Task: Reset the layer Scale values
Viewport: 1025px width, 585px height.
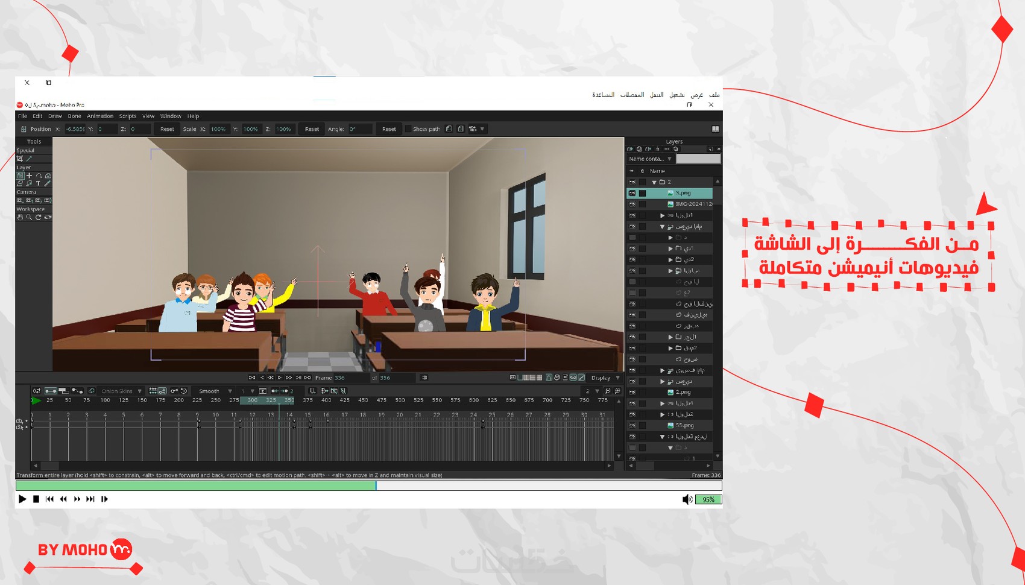Action: coord(312,129)
